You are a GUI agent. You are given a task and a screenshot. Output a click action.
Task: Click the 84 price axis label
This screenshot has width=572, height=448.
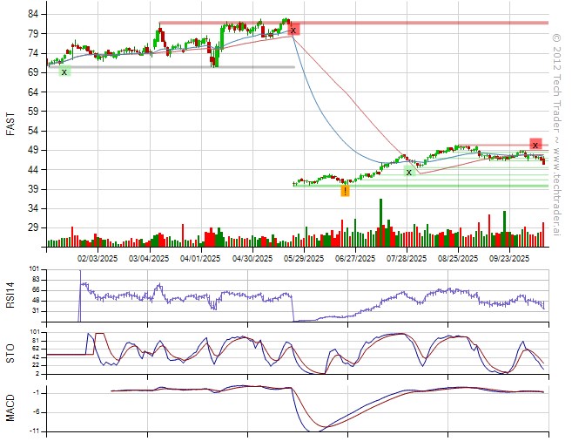pyautogui.click(x=31, y=15)
